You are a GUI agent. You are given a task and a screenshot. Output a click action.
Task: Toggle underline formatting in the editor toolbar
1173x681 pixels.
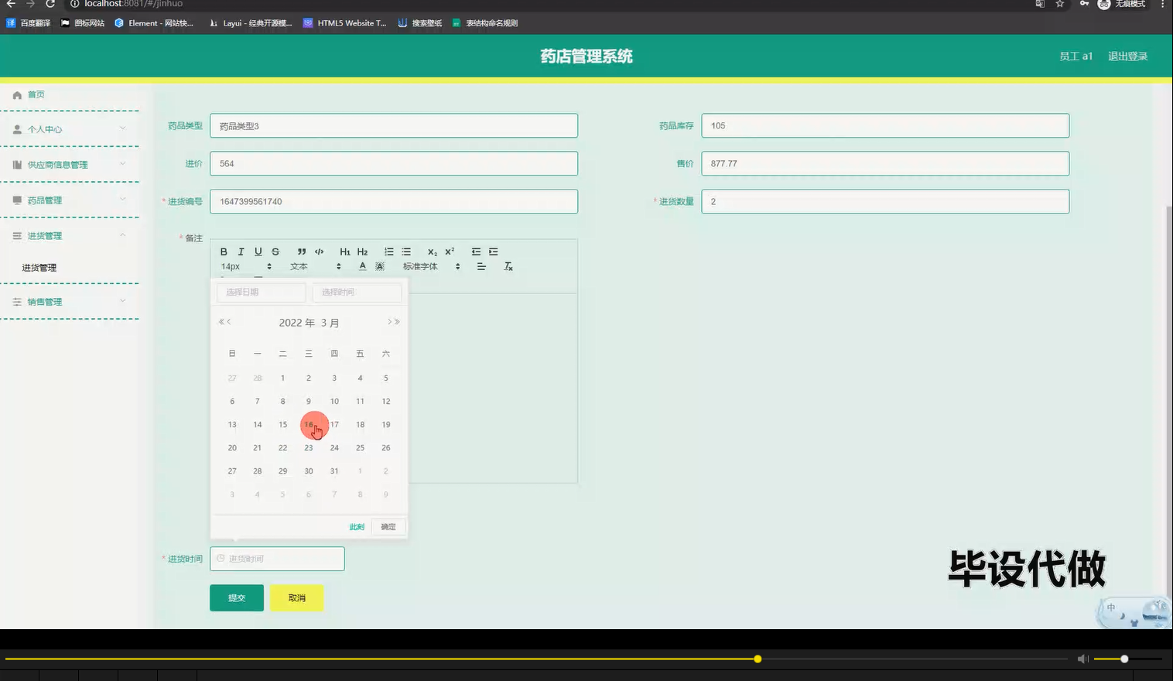[x=258, y=252]
